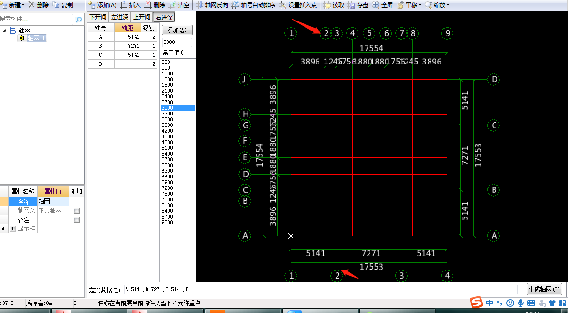Click the 生成轴网(C) button
The height and width of the screenshot is (313, 568).
(545, 290)
